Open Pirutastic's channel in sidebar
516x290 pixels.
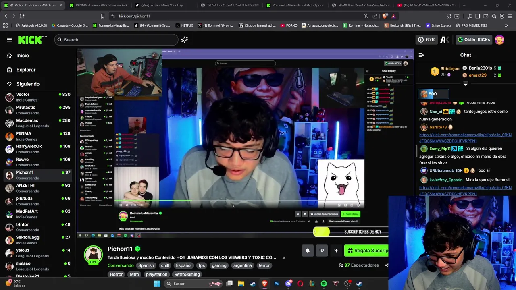point(38,110)
